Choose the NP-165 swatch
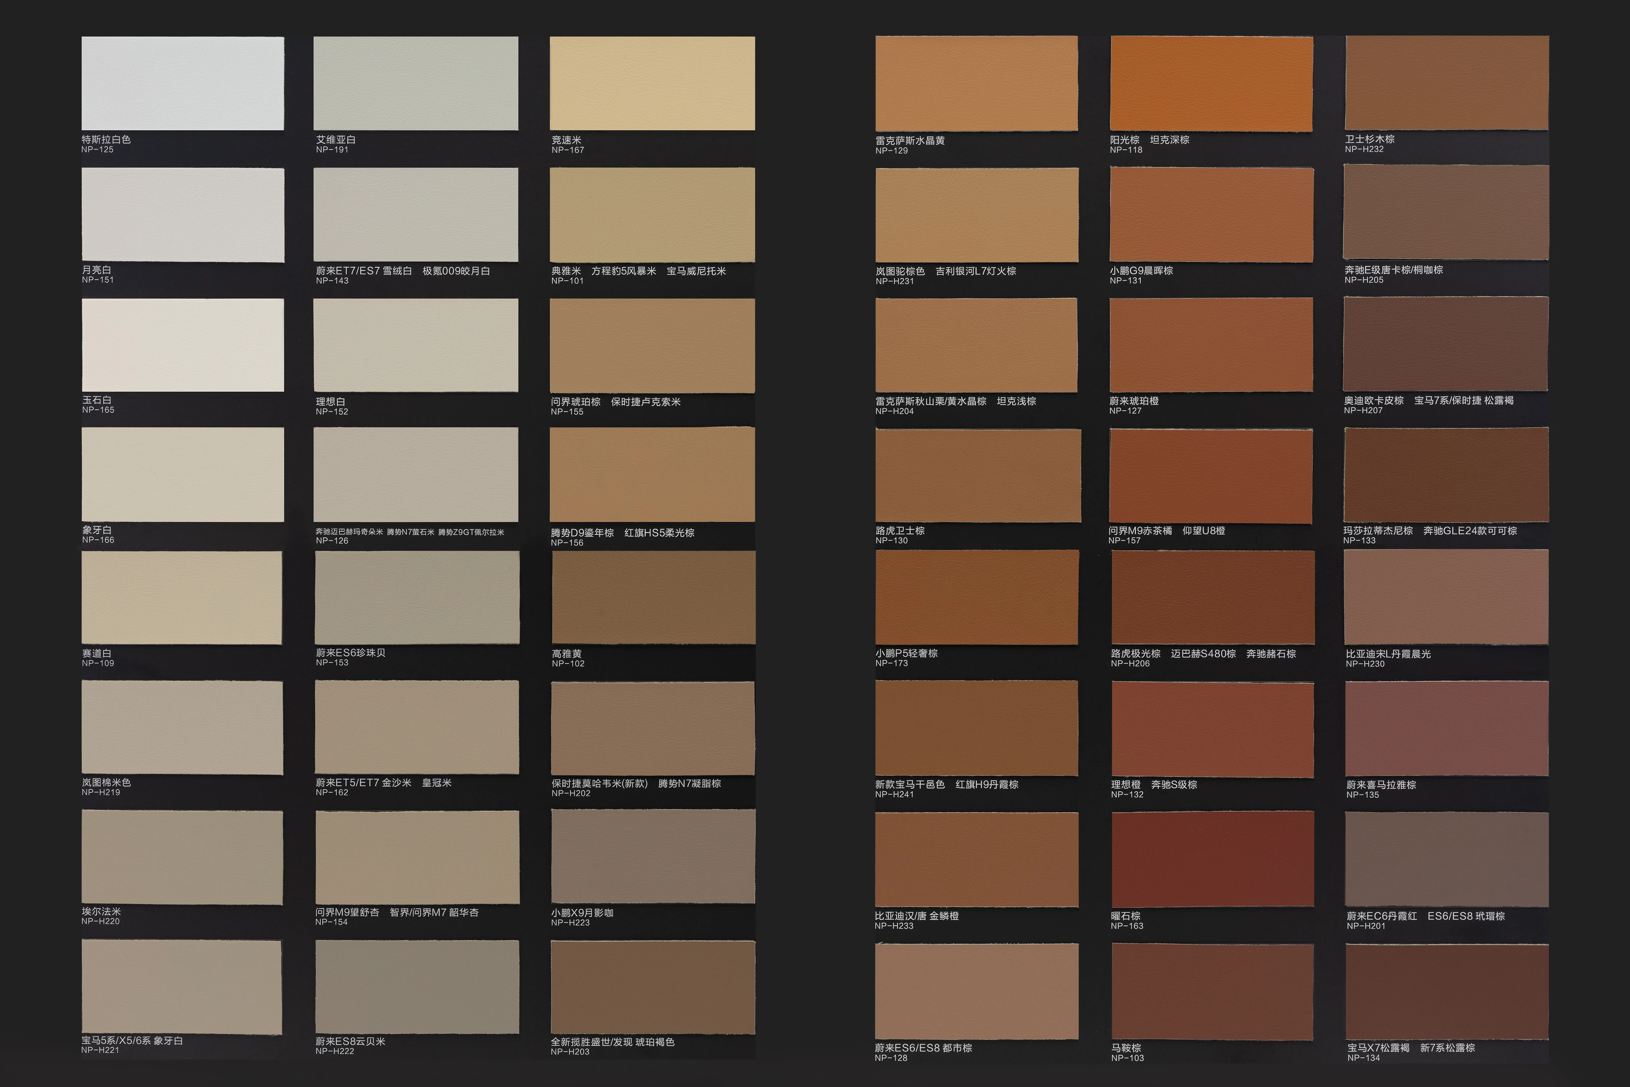 [183, 345]
